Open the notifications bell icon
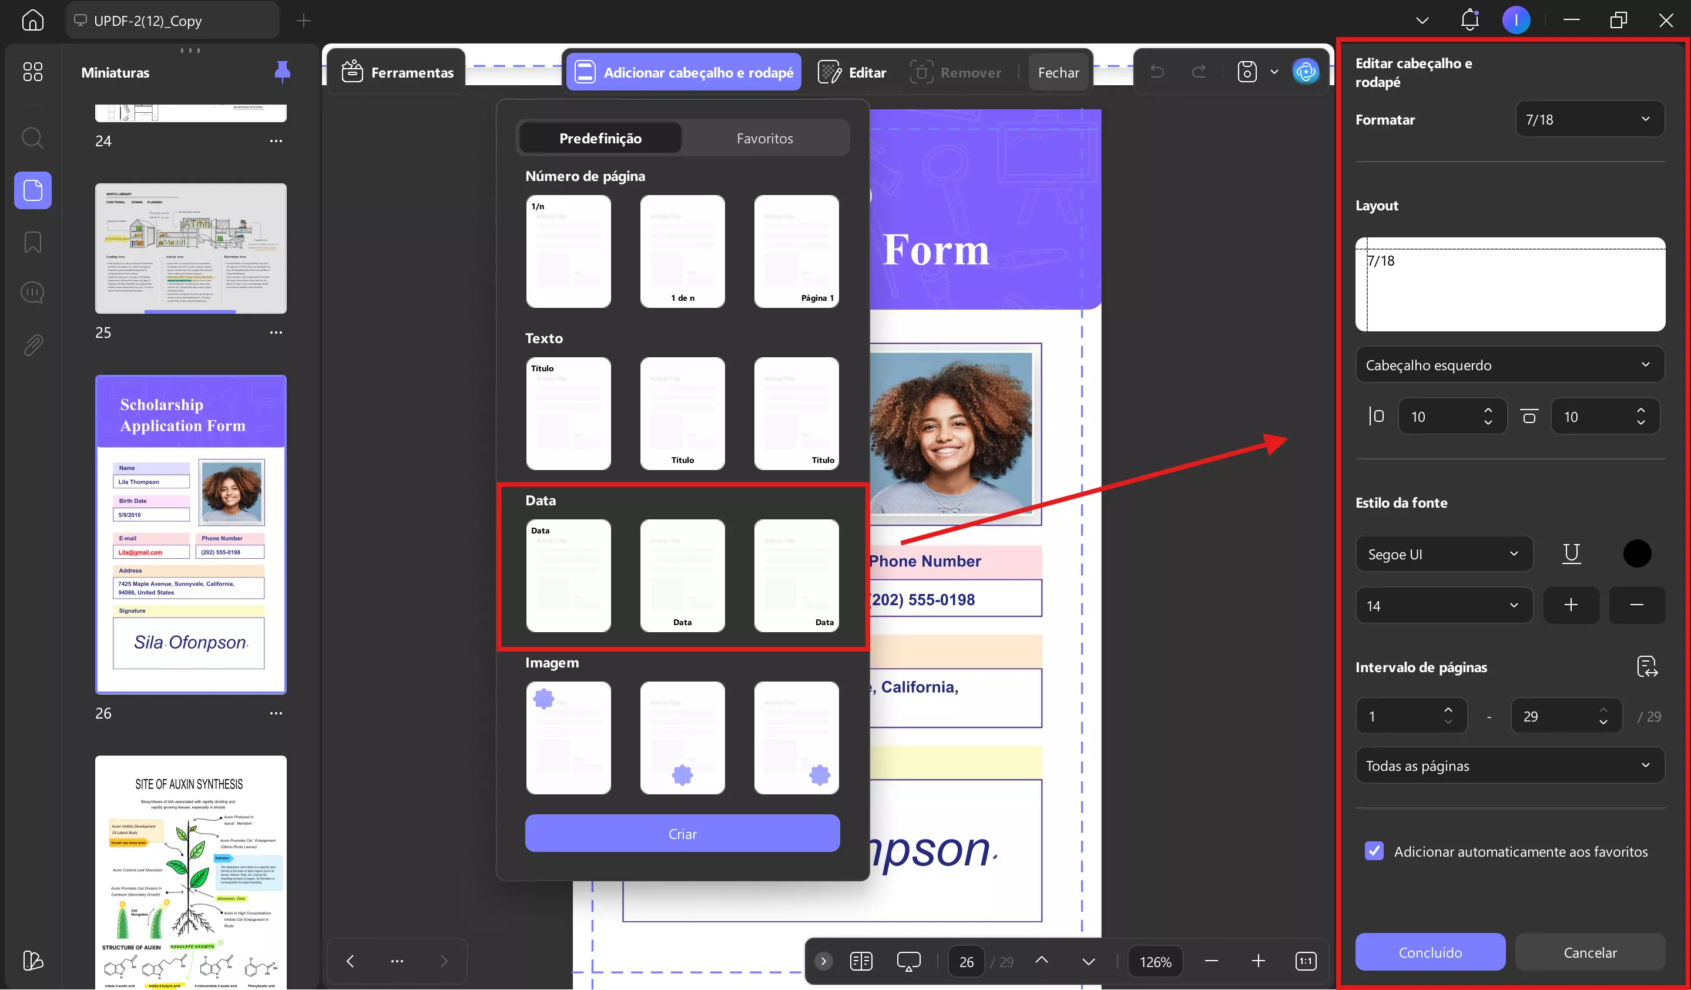This screenshot has height=990, width=1691. (1469, 20)
